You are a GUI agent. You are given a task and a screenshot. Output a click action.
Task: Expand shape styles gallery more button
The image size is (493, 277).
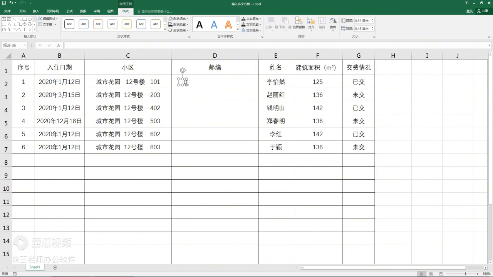(165, 30)
